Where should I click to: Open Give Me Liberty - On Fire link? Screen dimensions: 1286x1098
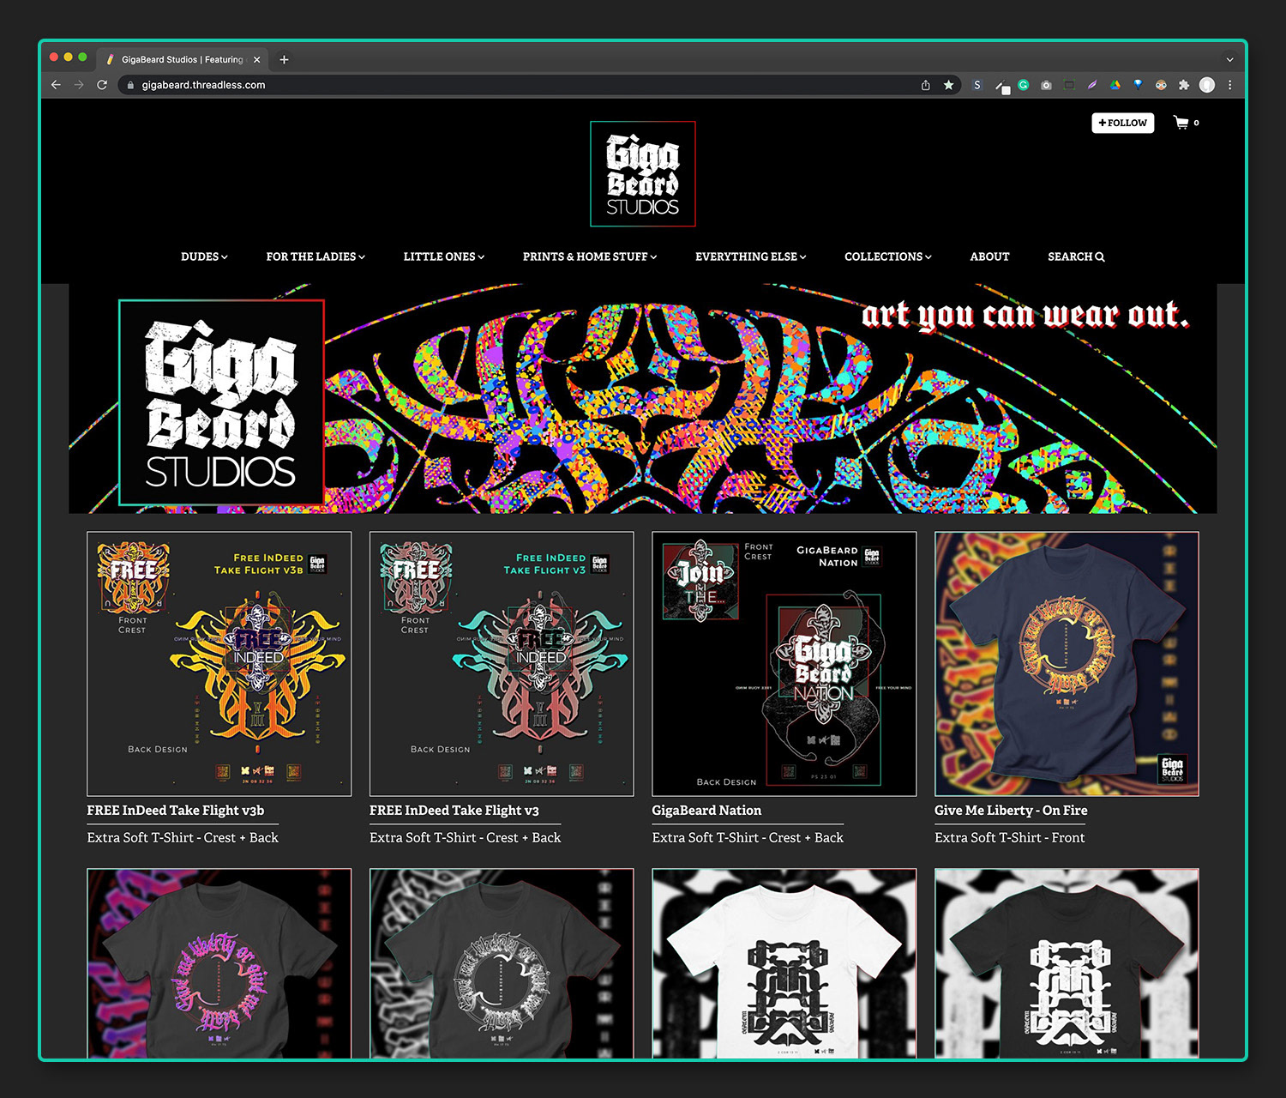[x=1011, y=811]
